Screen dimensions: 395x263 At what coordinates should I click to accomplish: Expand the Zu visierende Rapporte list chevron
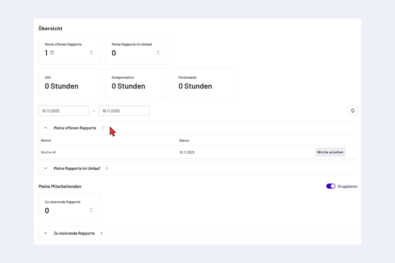tap(46, 233)
